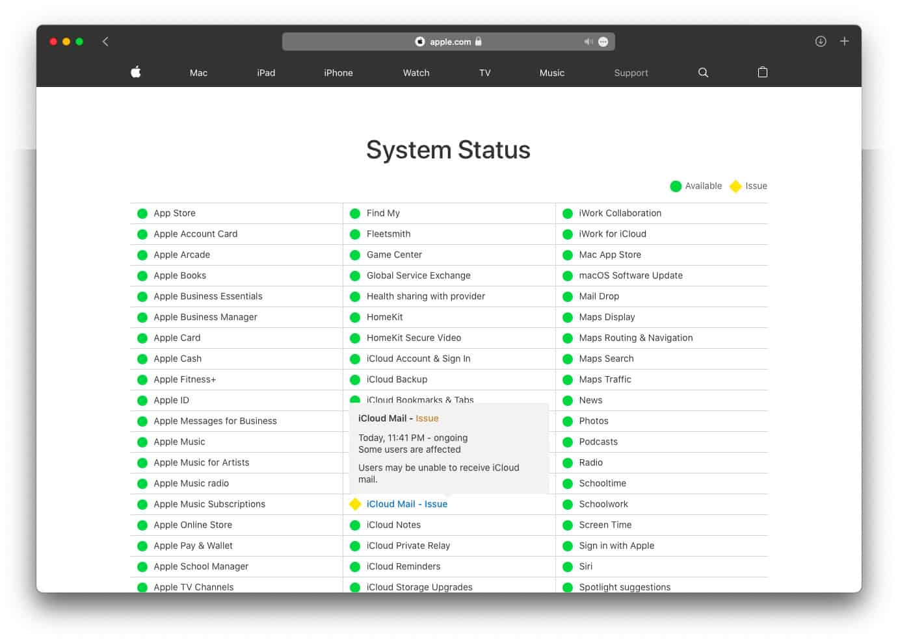The height and width of the screenshot is (641, 898).
Task: Click the green dot beside Siri
Action: pos(568,566)
